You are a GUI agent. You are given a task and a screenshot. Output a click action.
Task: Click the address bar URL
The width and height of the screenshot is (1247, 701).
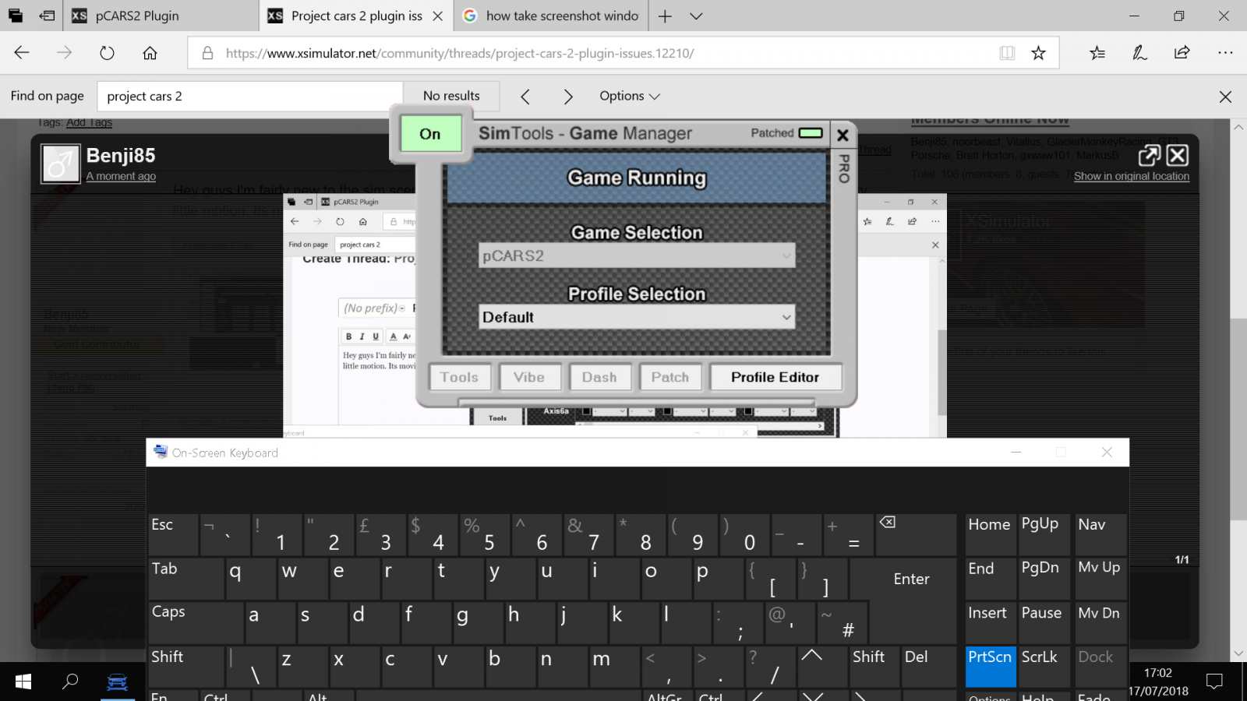460,53
